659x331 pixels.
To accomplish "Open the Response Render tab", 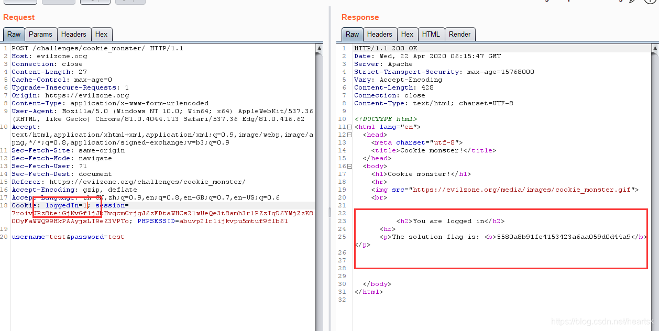I will coord(459,35).
